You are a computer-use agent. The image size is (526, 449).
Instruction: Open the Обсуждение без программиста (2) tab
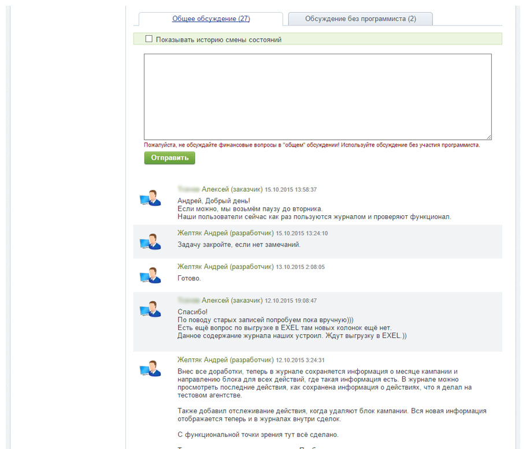click(x=360, y=19)
